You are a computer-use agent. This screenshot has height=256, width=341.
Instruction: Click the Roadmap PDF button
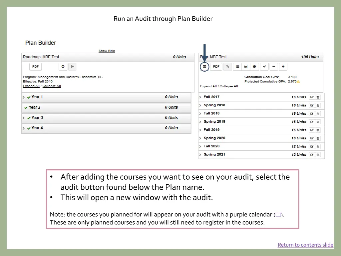[x=35, y=67]
